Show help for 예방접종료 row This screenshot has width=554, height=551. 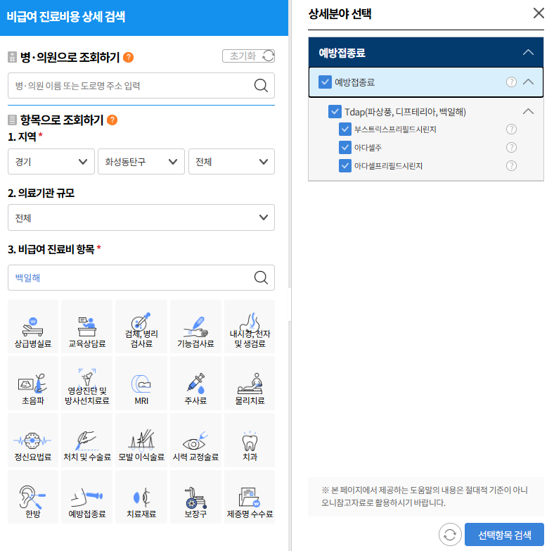[511, 82]
